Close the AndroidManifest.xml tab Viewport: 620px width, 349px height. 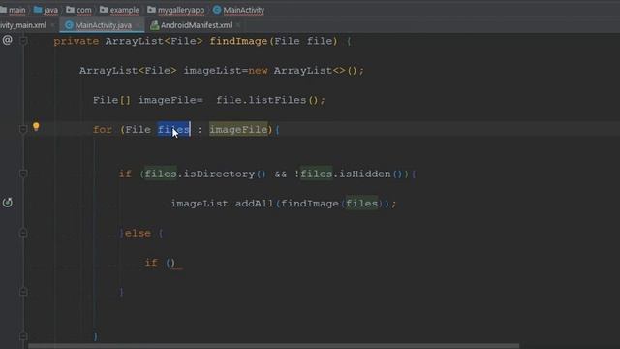pyautogui.click(x=237, y=25)
